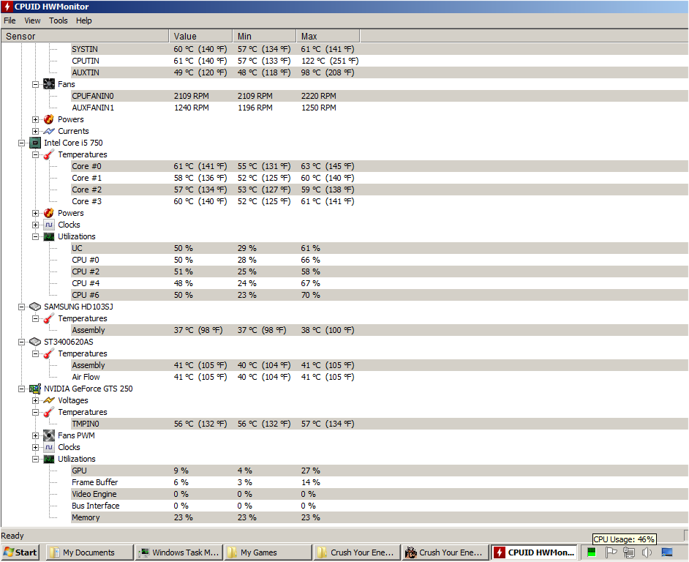
Task: Select the TMPIN0 sensor row
Action: coord(380,424)
